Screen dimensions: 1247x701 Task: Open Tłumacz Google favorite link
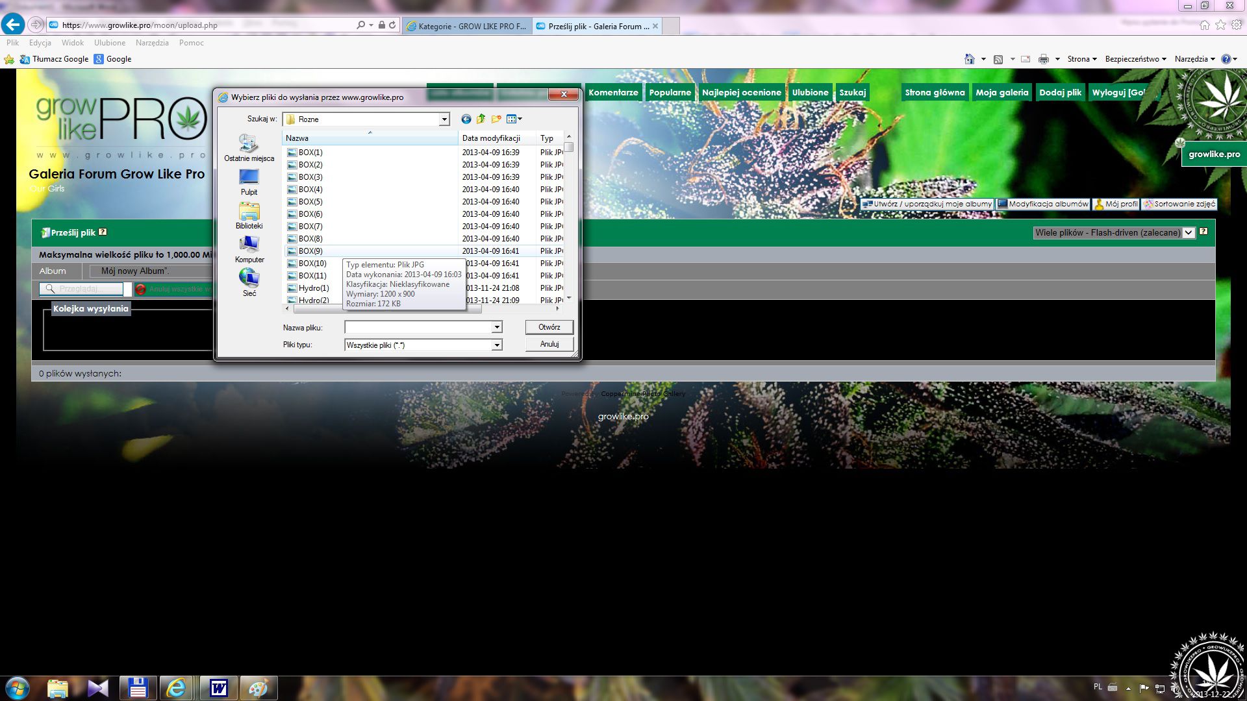(x=54, y=59)
